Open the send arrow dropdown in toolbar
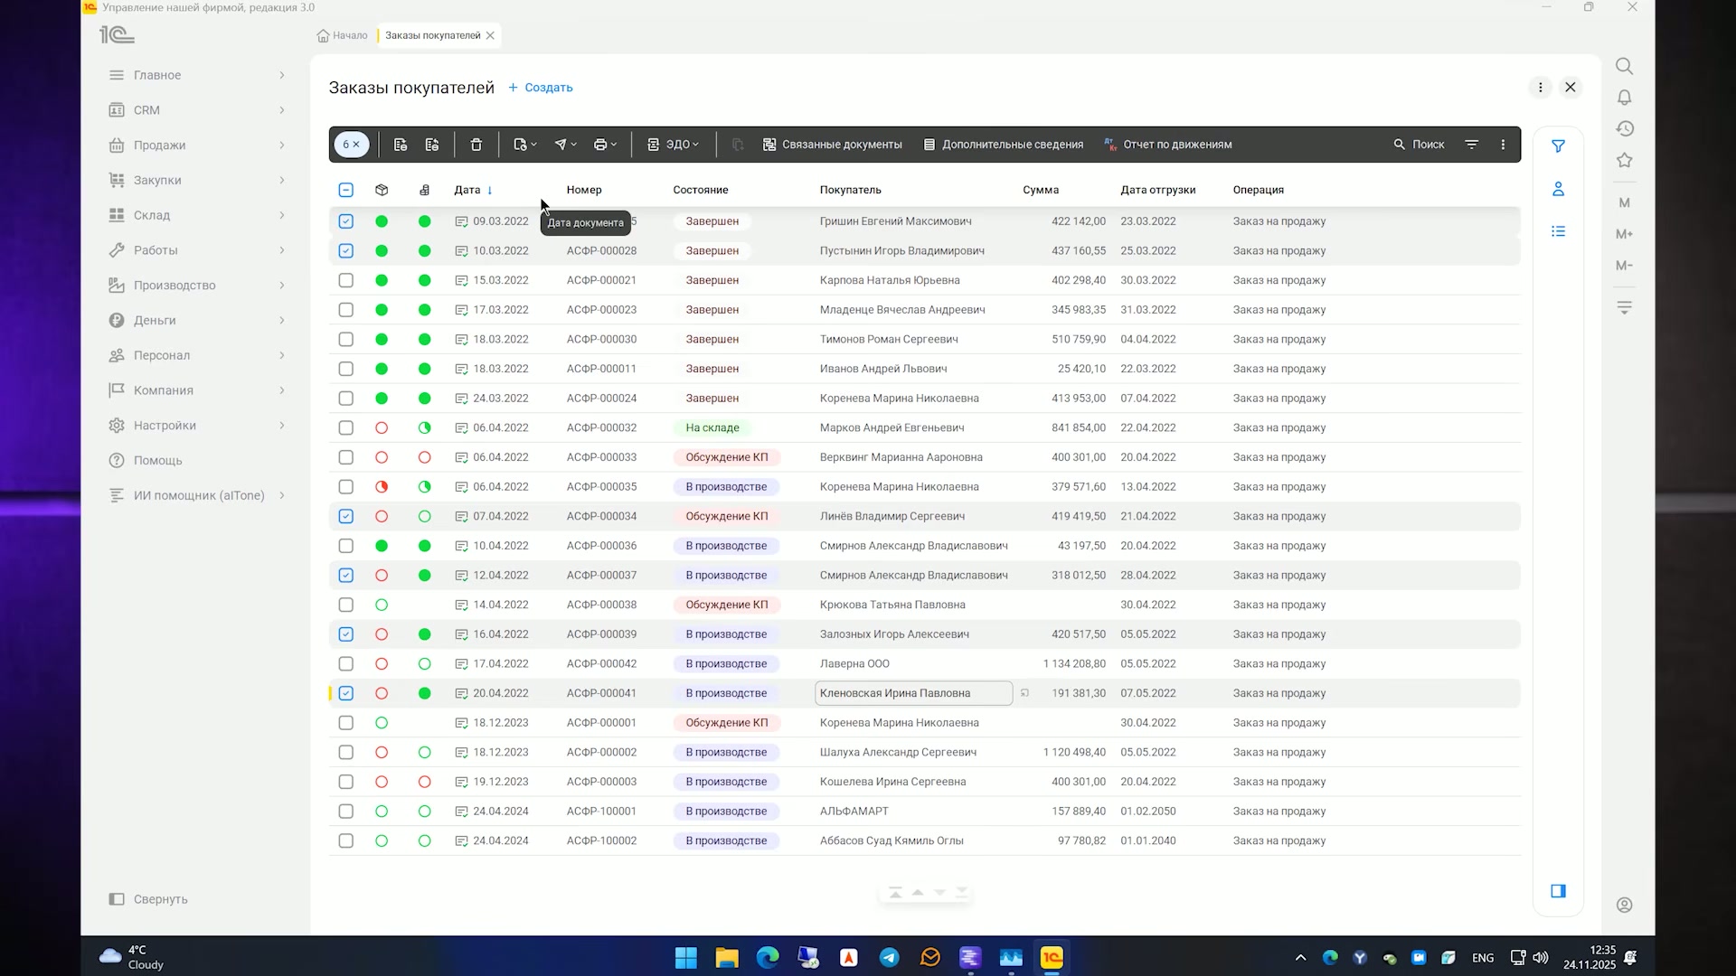Screen dimensions: 1736x976 pos(565,145)
